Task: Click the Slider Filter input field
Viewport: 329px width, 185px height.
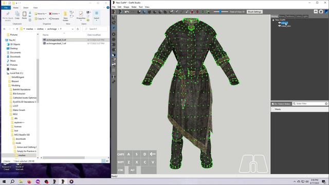Action: click(x=310, y=104)
